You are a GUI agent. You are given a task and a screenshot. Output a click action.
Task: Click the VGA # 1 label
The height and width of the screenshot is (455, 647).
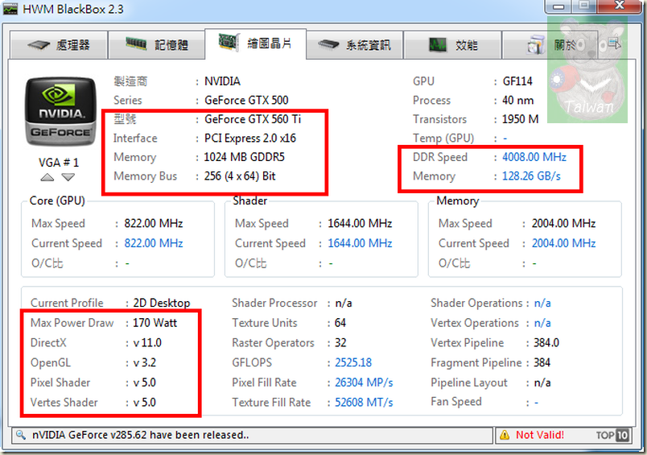[58, 162]
